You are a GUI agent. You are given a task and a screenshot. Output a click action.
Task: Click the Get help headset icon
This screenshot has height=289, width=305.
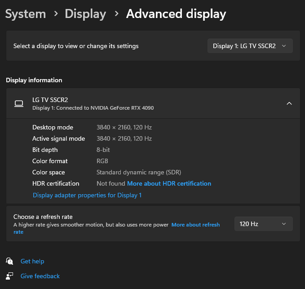pos(9,261)
